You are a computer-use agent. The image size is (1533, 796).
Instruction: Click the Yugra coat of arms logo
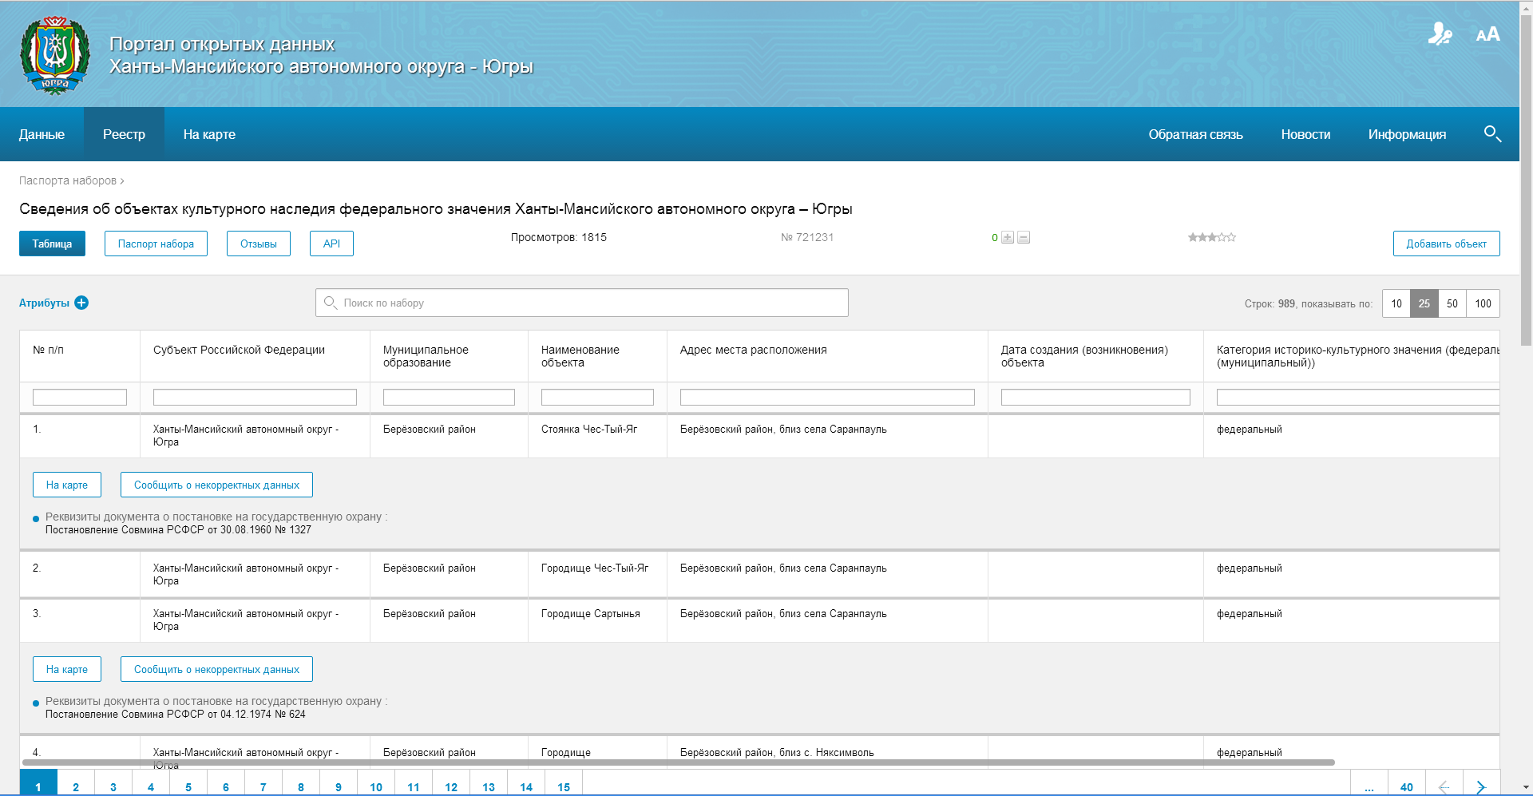tap(54, 54)
